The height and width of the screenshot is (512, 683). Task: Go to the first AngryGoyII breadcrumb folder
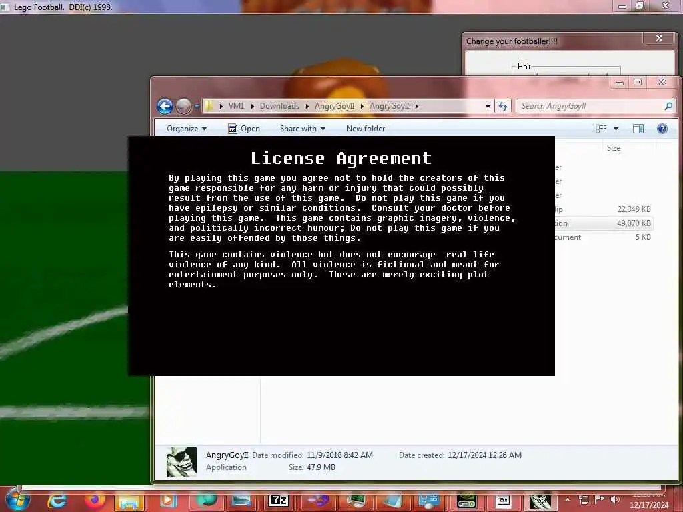pyautogui.click(x=335, y=106)
